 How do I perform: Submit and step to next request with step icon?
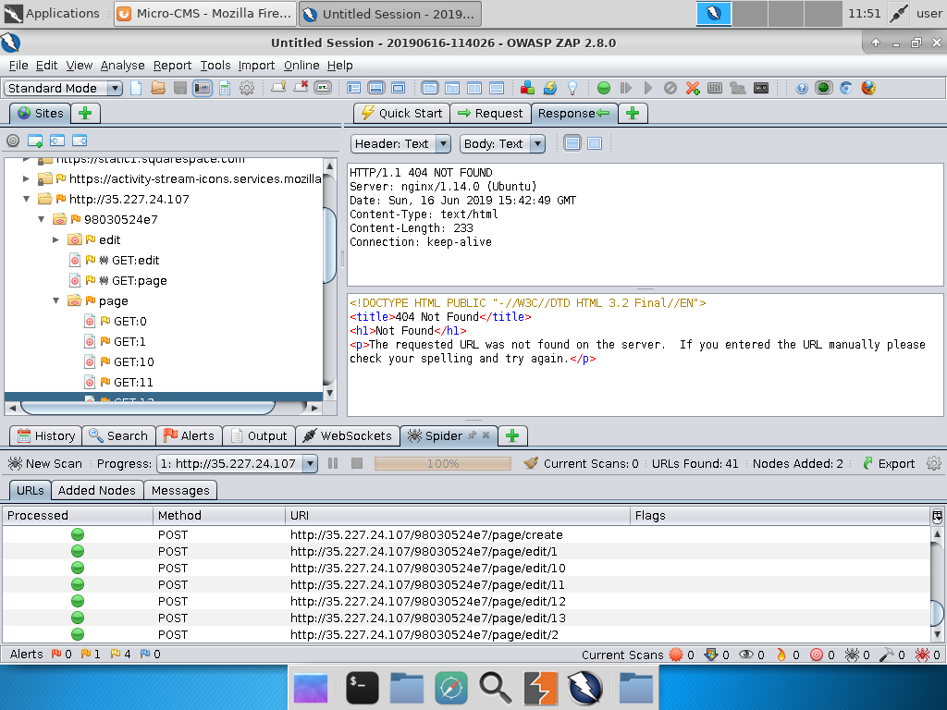[625, 88]
